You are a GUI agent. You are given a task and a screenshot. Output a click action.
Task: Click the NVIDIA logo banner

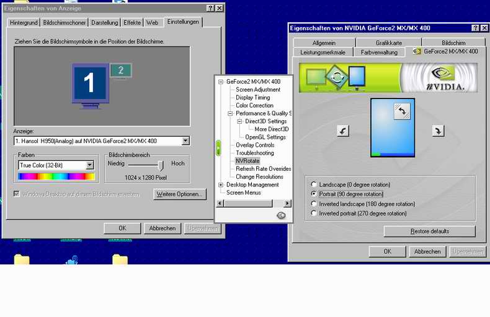(388, 78)
